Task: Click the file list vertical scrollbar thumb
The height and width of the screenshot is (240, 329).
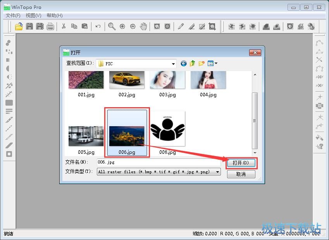Action: point(255,120)
